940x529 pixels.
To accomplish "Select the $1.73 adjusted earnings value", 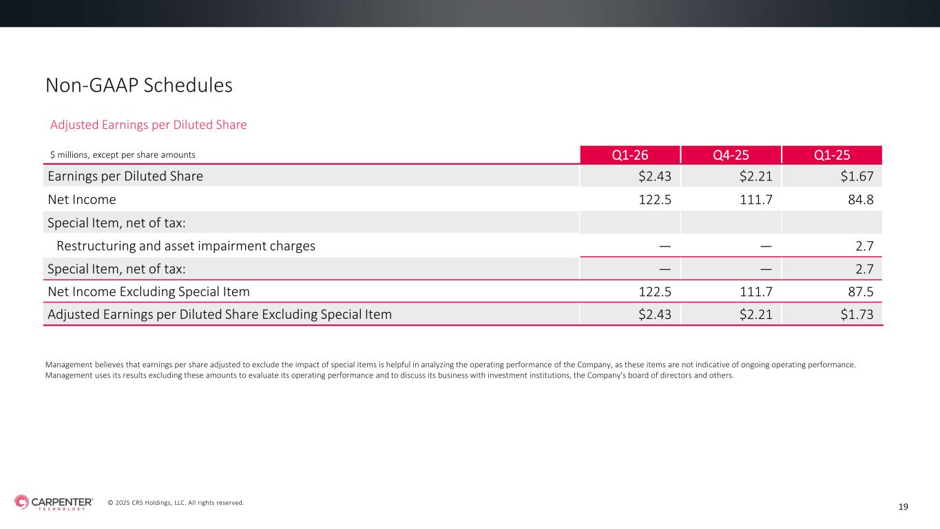I will coord(857,315).
